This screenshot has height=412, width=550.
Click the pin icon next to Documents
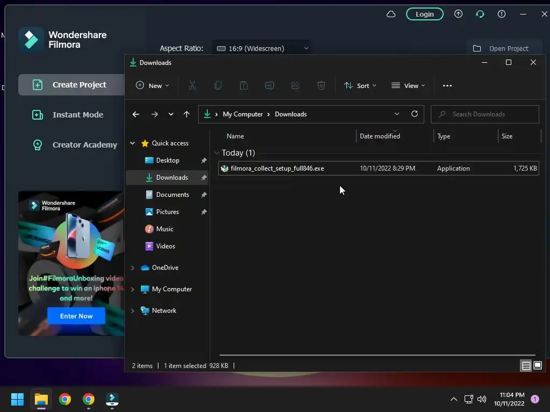pyautogui.click(x=204, y=195)
